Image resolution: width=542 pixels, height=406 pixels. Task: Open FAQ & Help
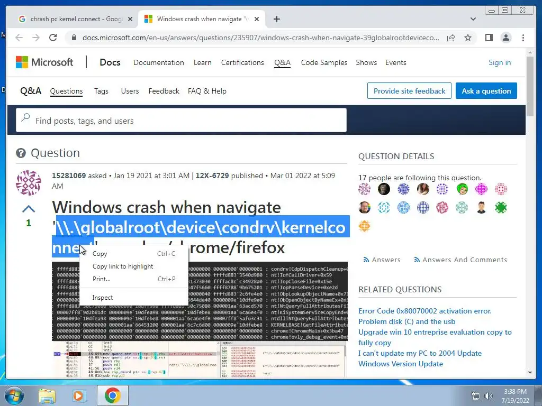coord(207,91)
